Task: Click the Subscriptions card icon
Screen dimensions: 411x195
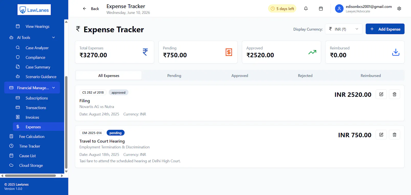Action: 18,98
